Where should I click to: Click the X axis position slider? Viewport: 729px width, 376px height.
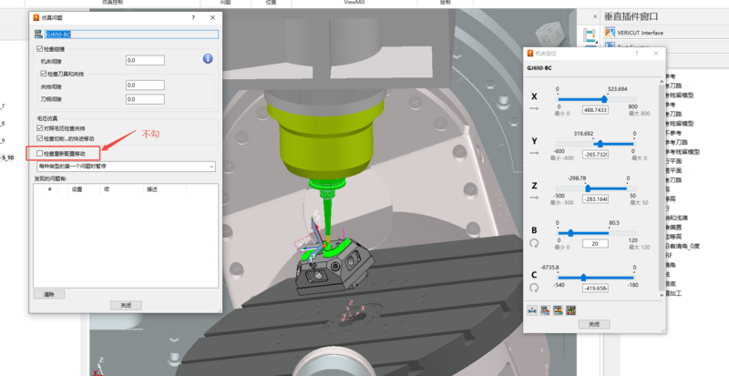pos(604,98)
